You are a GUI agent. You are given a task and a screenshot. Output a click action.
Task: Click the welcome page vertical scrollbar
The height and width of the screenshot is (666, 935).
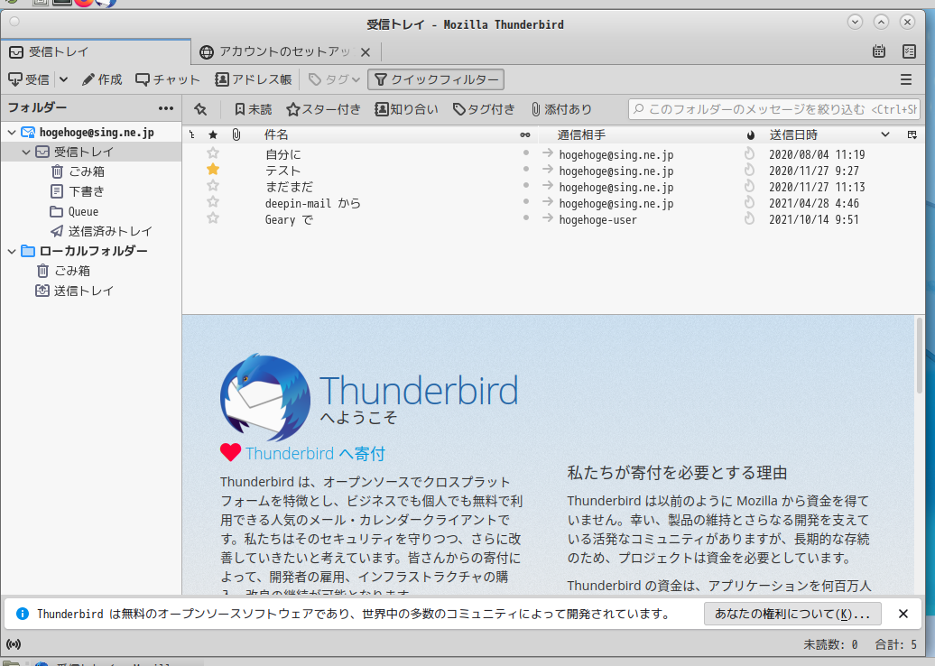point(920,356)
